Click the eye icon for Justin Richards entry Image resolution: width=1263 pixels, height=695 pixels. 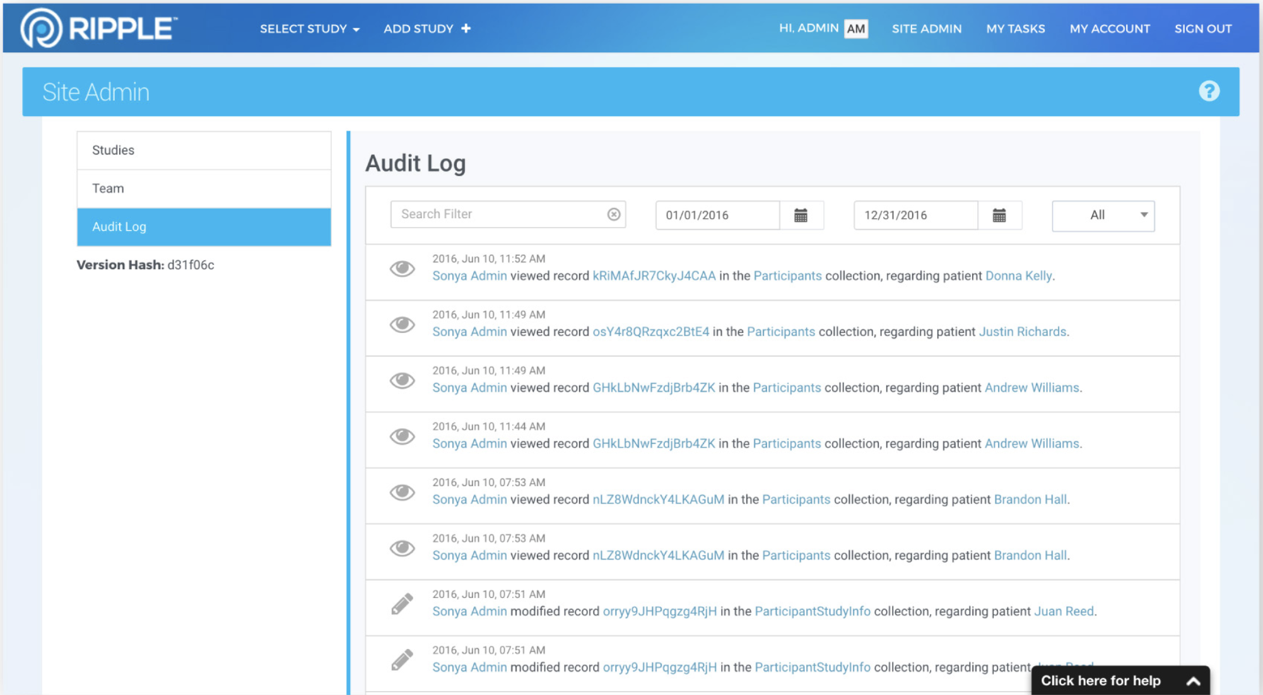coord(402,325)
